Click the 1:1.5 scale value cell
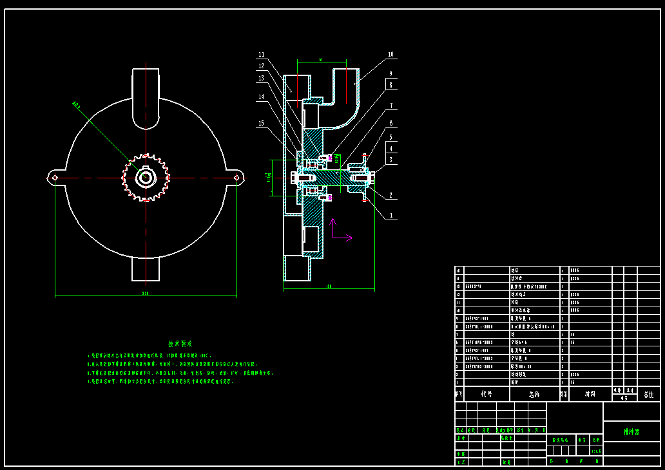This screenshot has height=470, width=665. pyautogui.click(x=596, y=450)
